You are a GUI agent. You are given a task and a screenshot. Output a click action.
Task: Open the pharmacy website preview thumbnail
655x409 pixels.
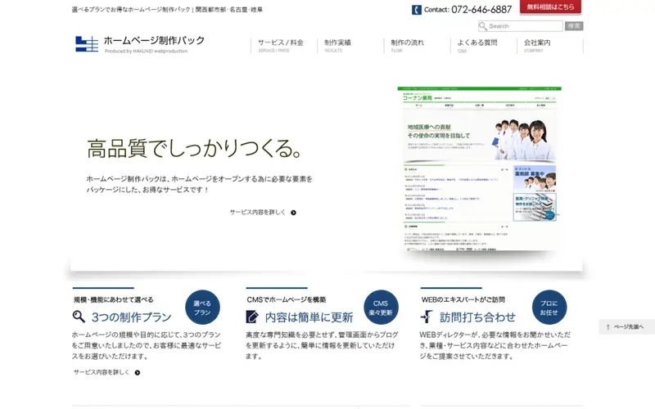tap(479, 168)
